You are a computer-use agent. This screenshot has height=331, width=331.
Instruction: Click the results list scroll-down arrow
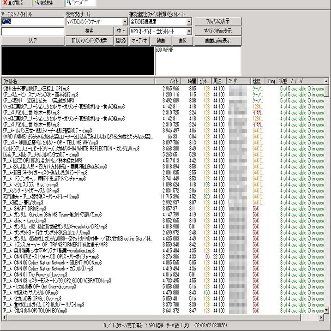(326, 310)
